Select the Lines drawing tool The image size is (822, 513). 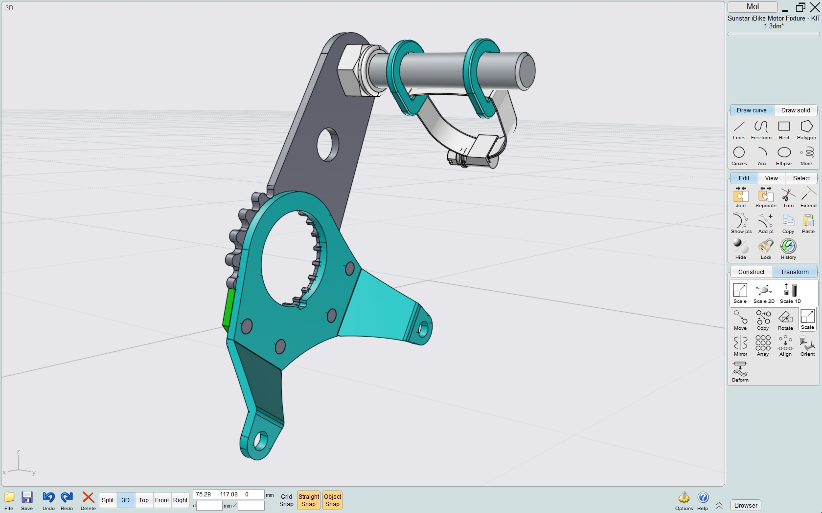click(739, 130)
